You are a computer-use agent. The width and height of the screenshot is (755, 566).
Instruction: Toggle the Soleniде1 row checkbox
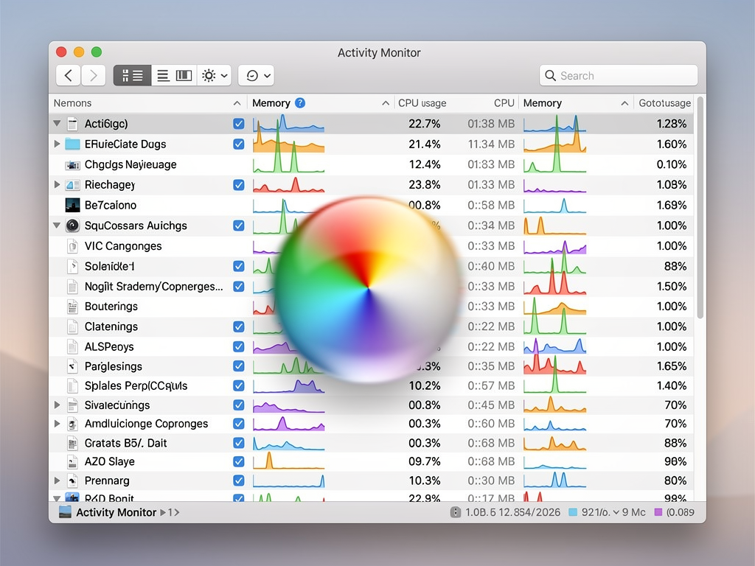coord(238,266)
